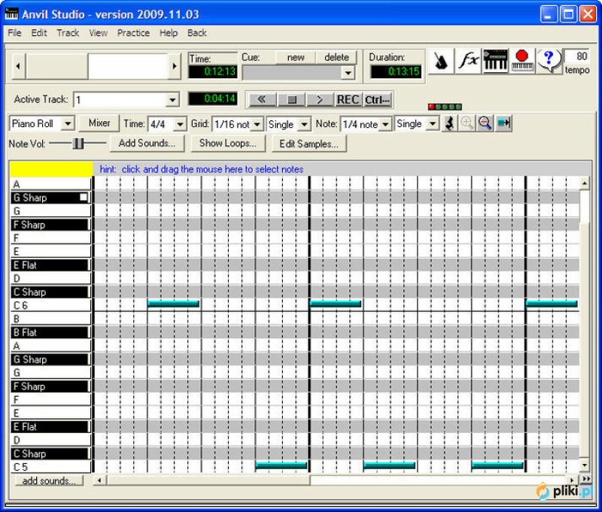Viewport: 602px width, 512px height.
Task: Rewind to the start of the song
Action: tap(262, 100)
